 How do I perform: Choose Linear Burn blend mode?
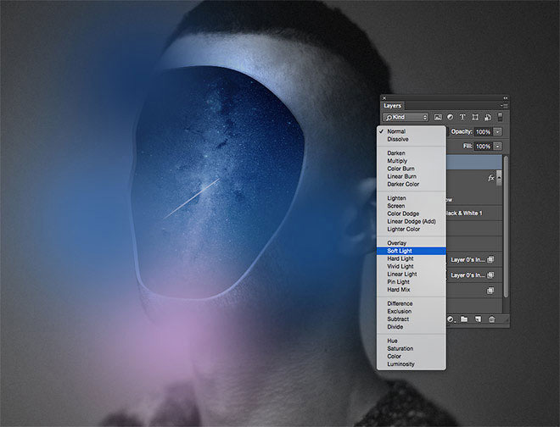click(x=412, y=176)
